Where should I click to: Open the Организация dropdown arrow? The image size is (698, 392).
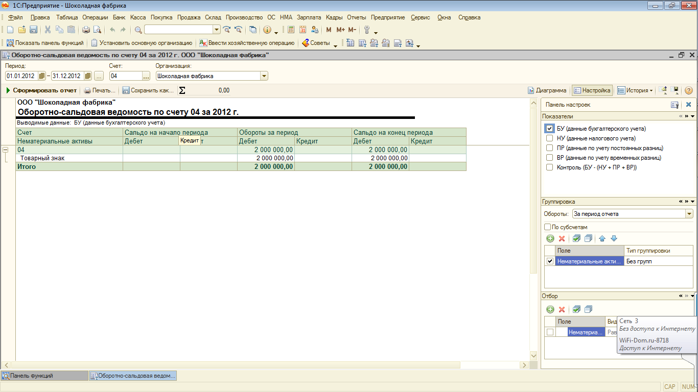coord(264,76)
